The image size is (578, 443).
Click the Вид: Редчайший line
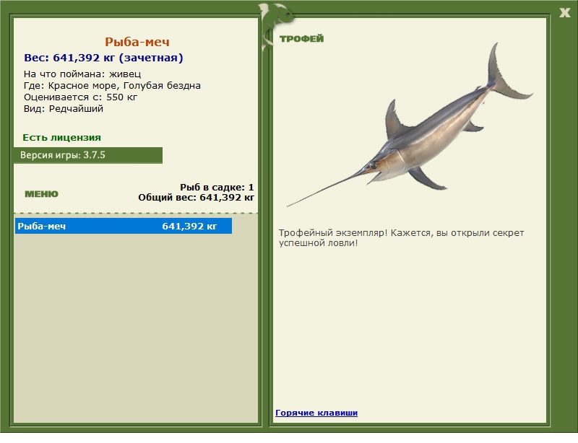[64, 109]
